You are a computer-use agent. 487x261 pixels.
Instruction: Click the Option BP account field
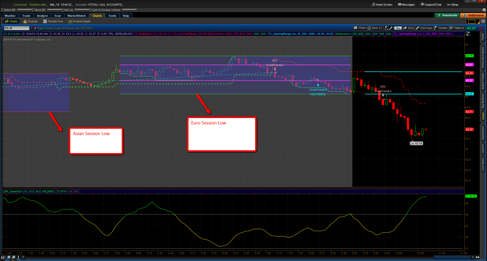[17, 10]
